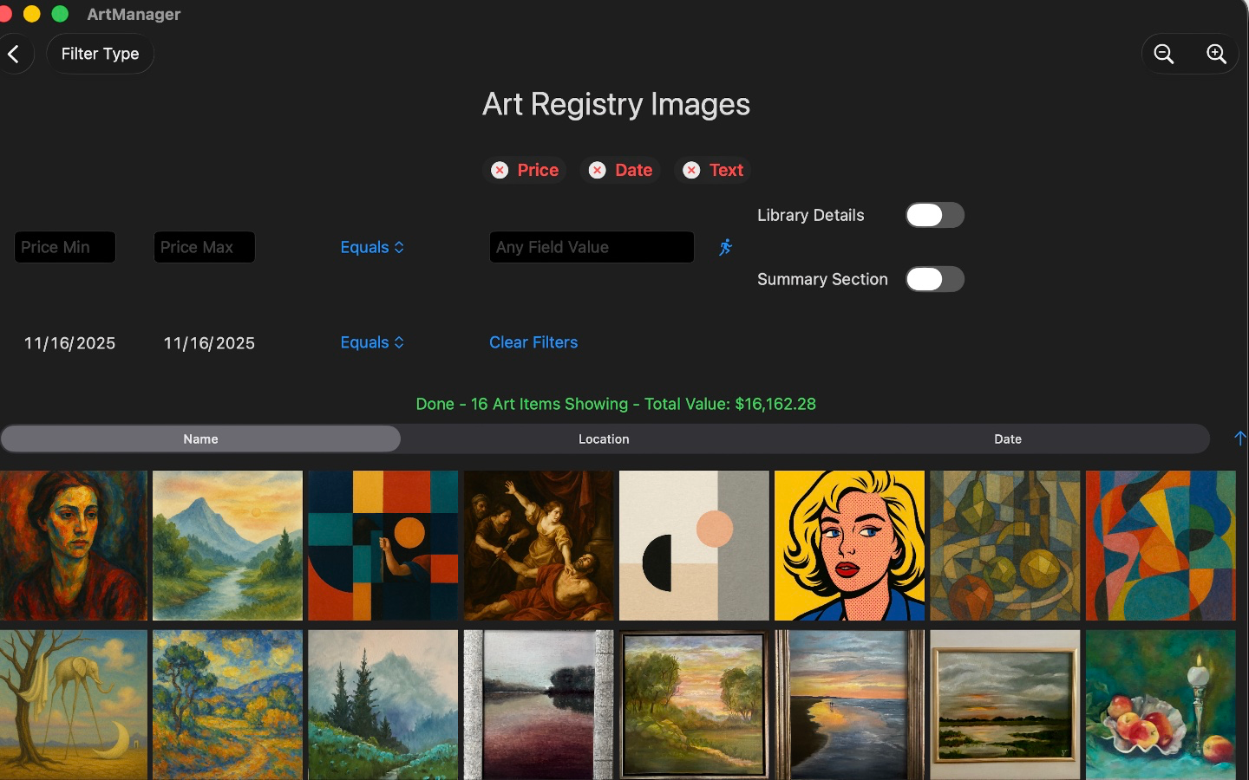Sort by the Name segment

pos(200,439)
